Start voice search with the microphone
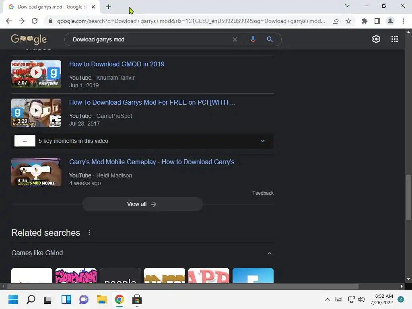The height and width of the screenshot is (309, 412). [x=253, y=39]
